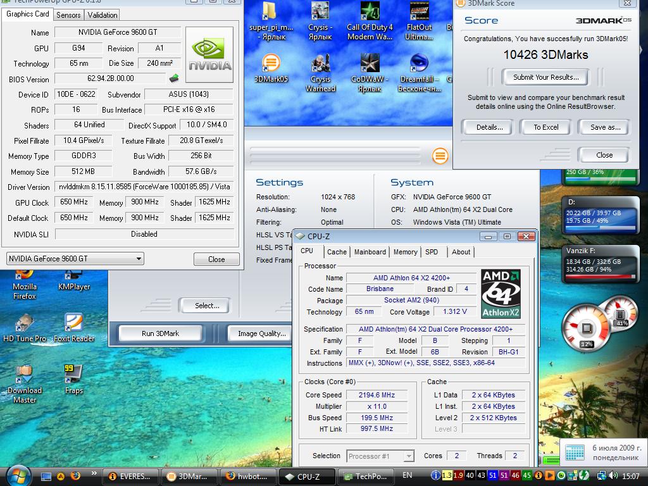
Task: Click the Vanzik F: drive usage bar gadget
Action: tap(600, 277)
